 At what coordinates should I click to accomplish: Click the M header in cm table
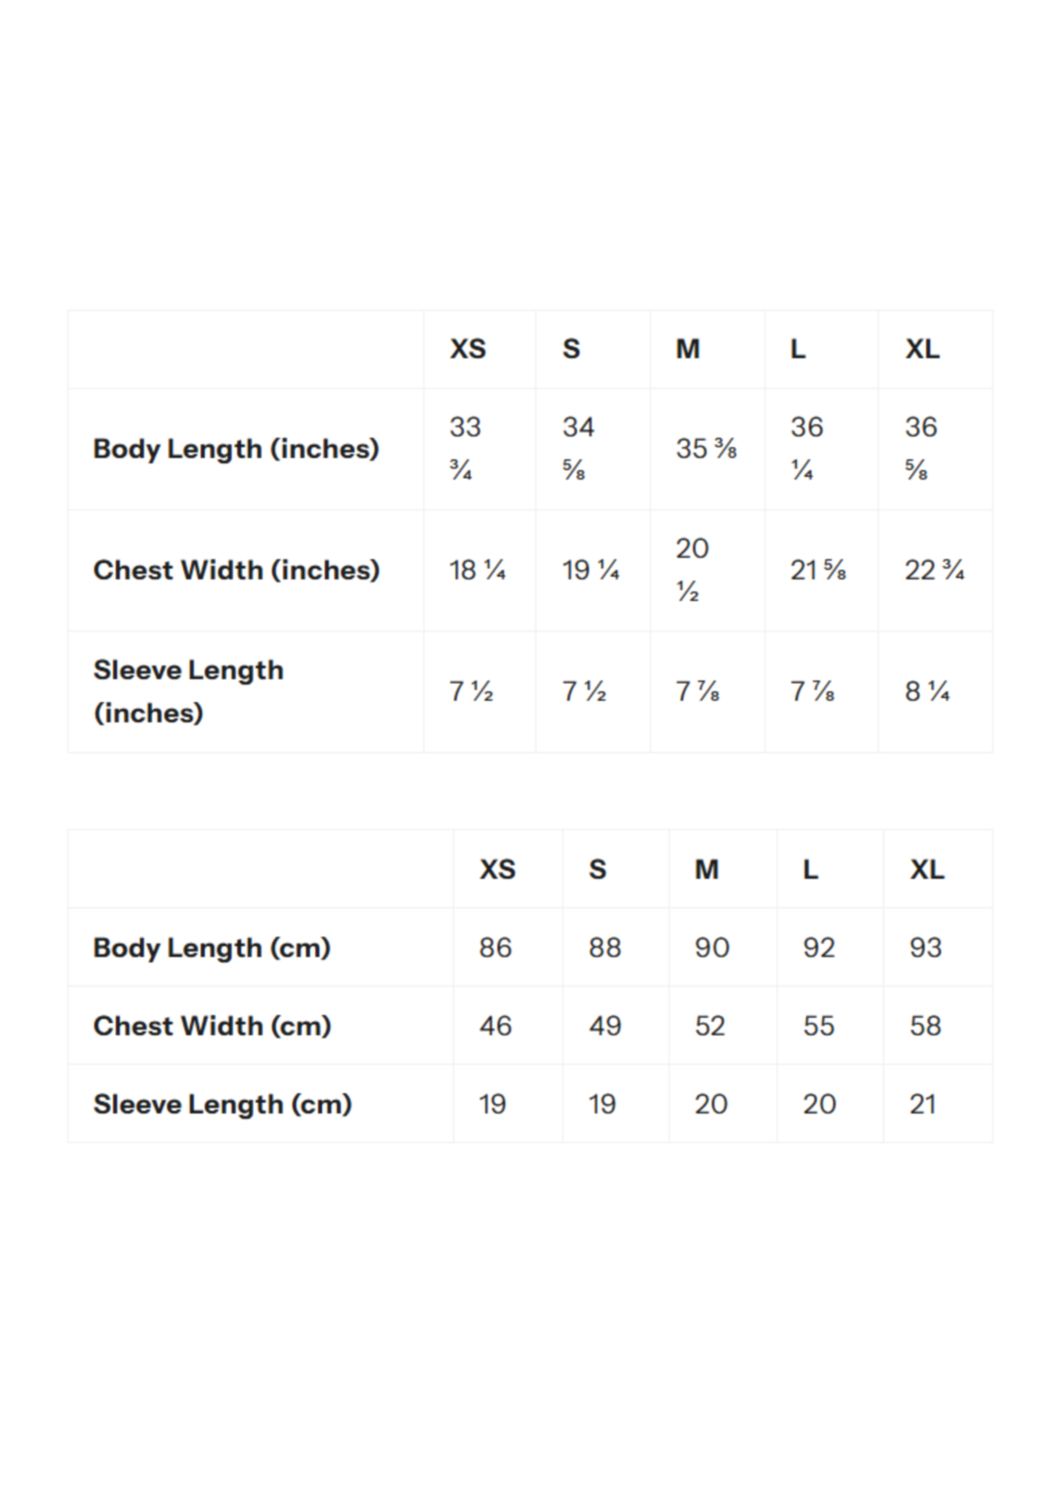706,869
